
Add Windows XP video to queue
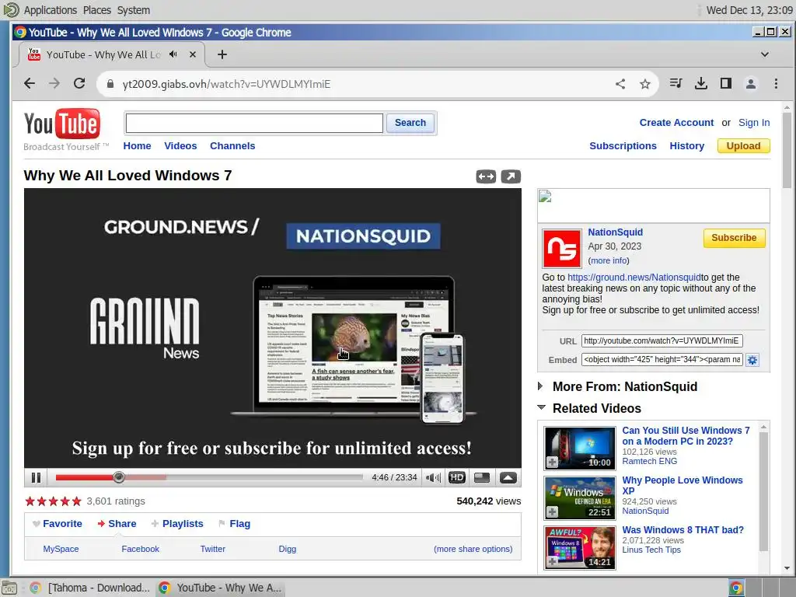click(x=553, y=511)
